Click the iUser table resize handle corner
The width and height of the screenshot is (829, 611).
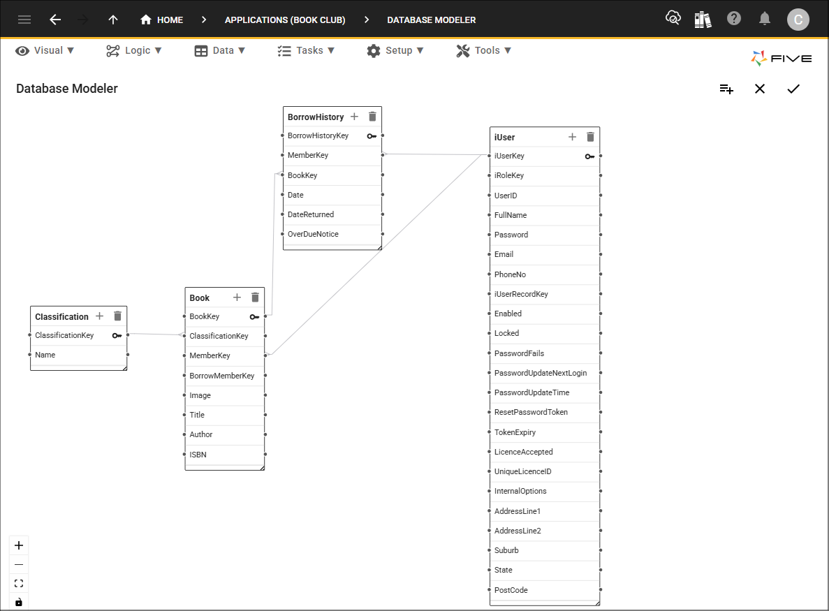(x=597, y=603)
